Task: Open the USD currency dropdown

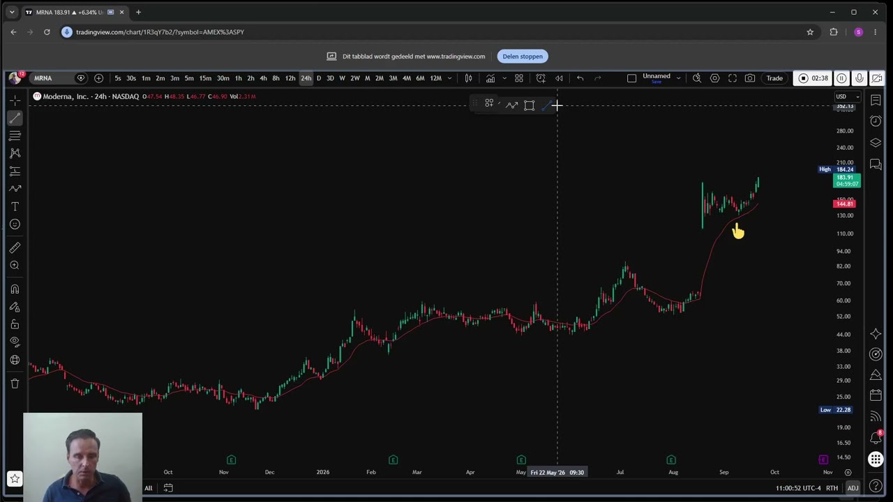Action: (848, 96)
